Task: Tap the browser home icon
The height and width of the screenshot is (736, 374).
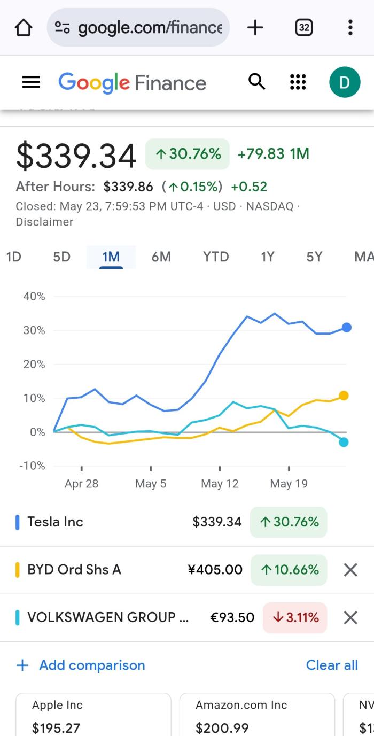Action: click(x=24, y=28)
